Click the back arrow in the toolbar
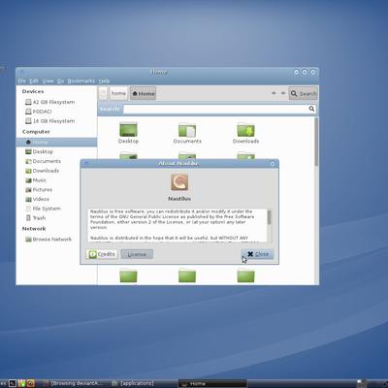The width and height of the screenshot is (388, 388). point(274,93)
